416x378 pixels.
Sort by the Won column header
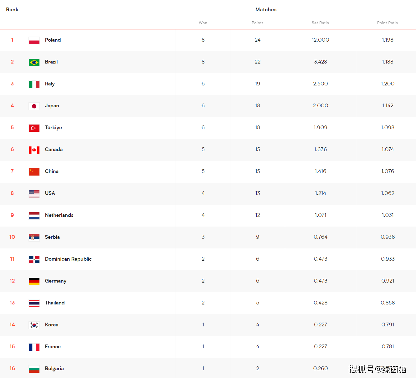203,23
